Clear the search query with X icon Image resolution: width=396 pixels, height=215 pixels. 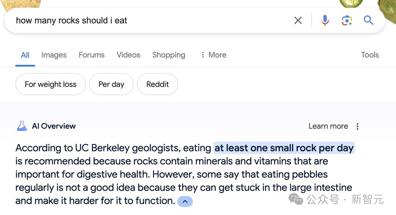click(x=298, y=21)
